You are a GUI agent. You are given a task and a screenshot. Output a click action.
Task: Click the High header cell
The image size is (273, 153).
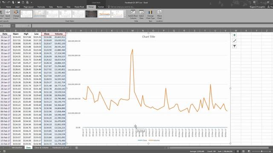point(26,34)
